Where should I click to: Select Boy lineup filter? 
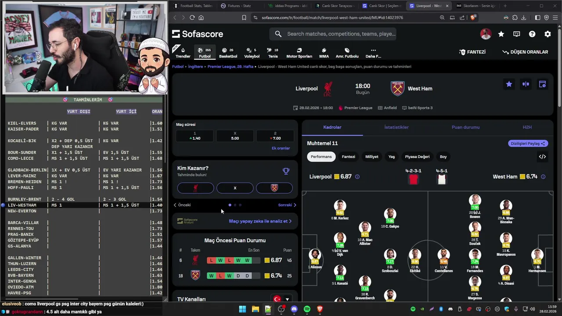(x=443, y=157)
